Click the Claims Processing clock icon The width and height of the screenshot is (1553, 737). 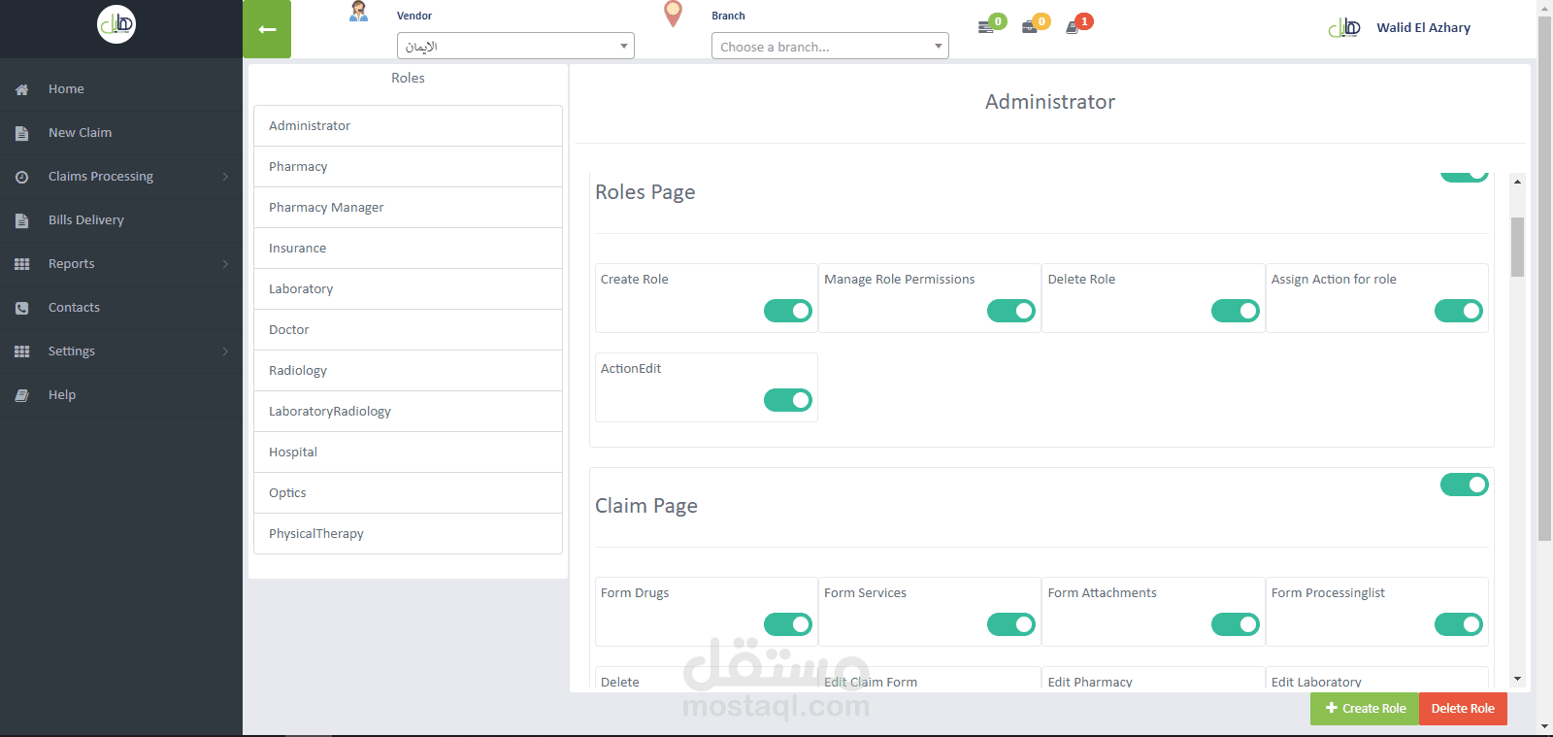21,177
